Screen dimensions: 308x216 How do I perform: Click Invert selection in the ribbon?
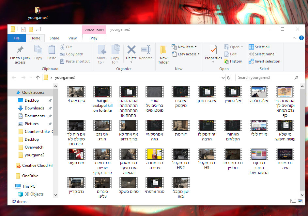[x=264, y=61]
